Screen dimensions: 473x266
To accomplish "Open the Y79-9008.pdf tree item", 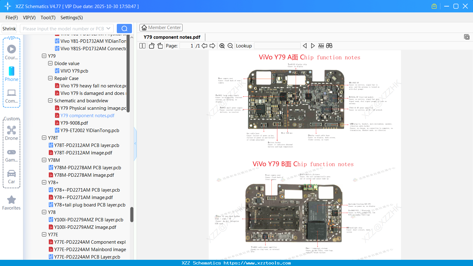I will 74,123.
